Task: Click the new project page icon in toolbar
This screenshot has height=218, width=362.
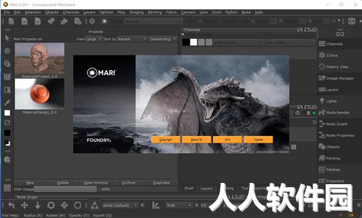Action: 11,21
